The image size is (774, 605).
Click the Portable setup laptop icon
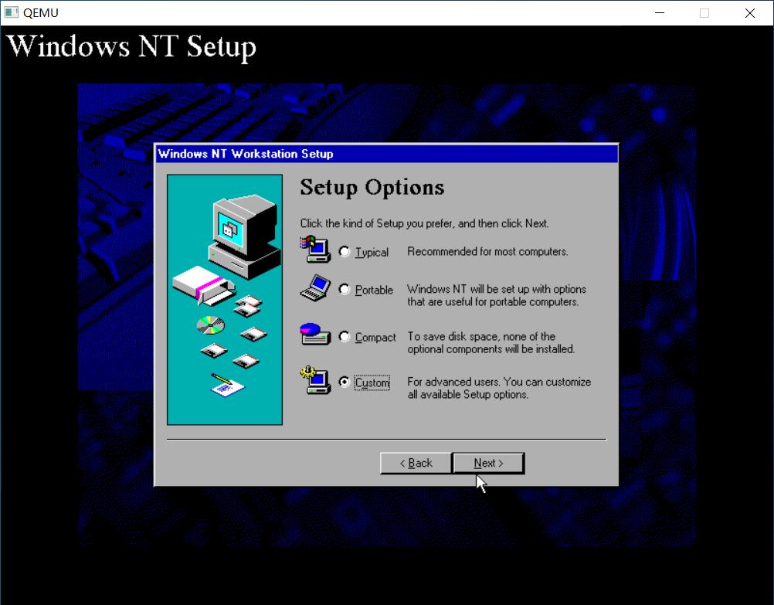(x=315, y=287)
